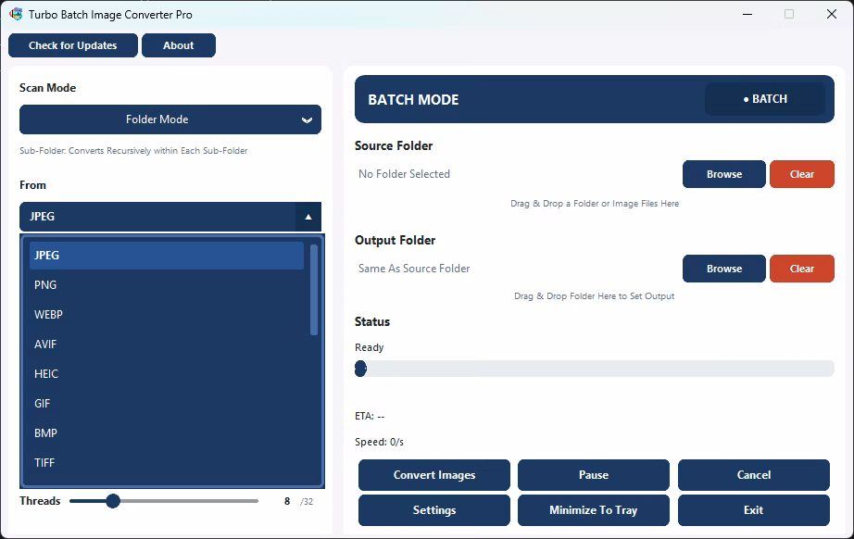
Task: Expand the Folder Mode scan mode dropdown
Action: pyautogui.click(x=170, y=119)
